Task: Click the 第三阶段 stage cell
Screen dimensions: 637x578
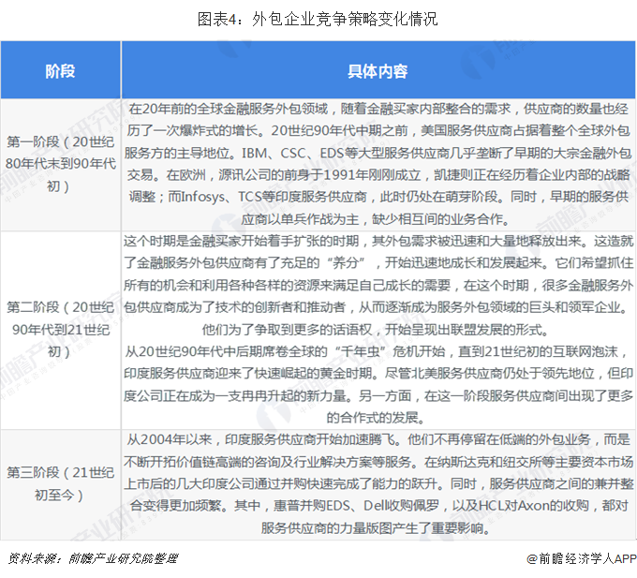Action: (60, 484)
